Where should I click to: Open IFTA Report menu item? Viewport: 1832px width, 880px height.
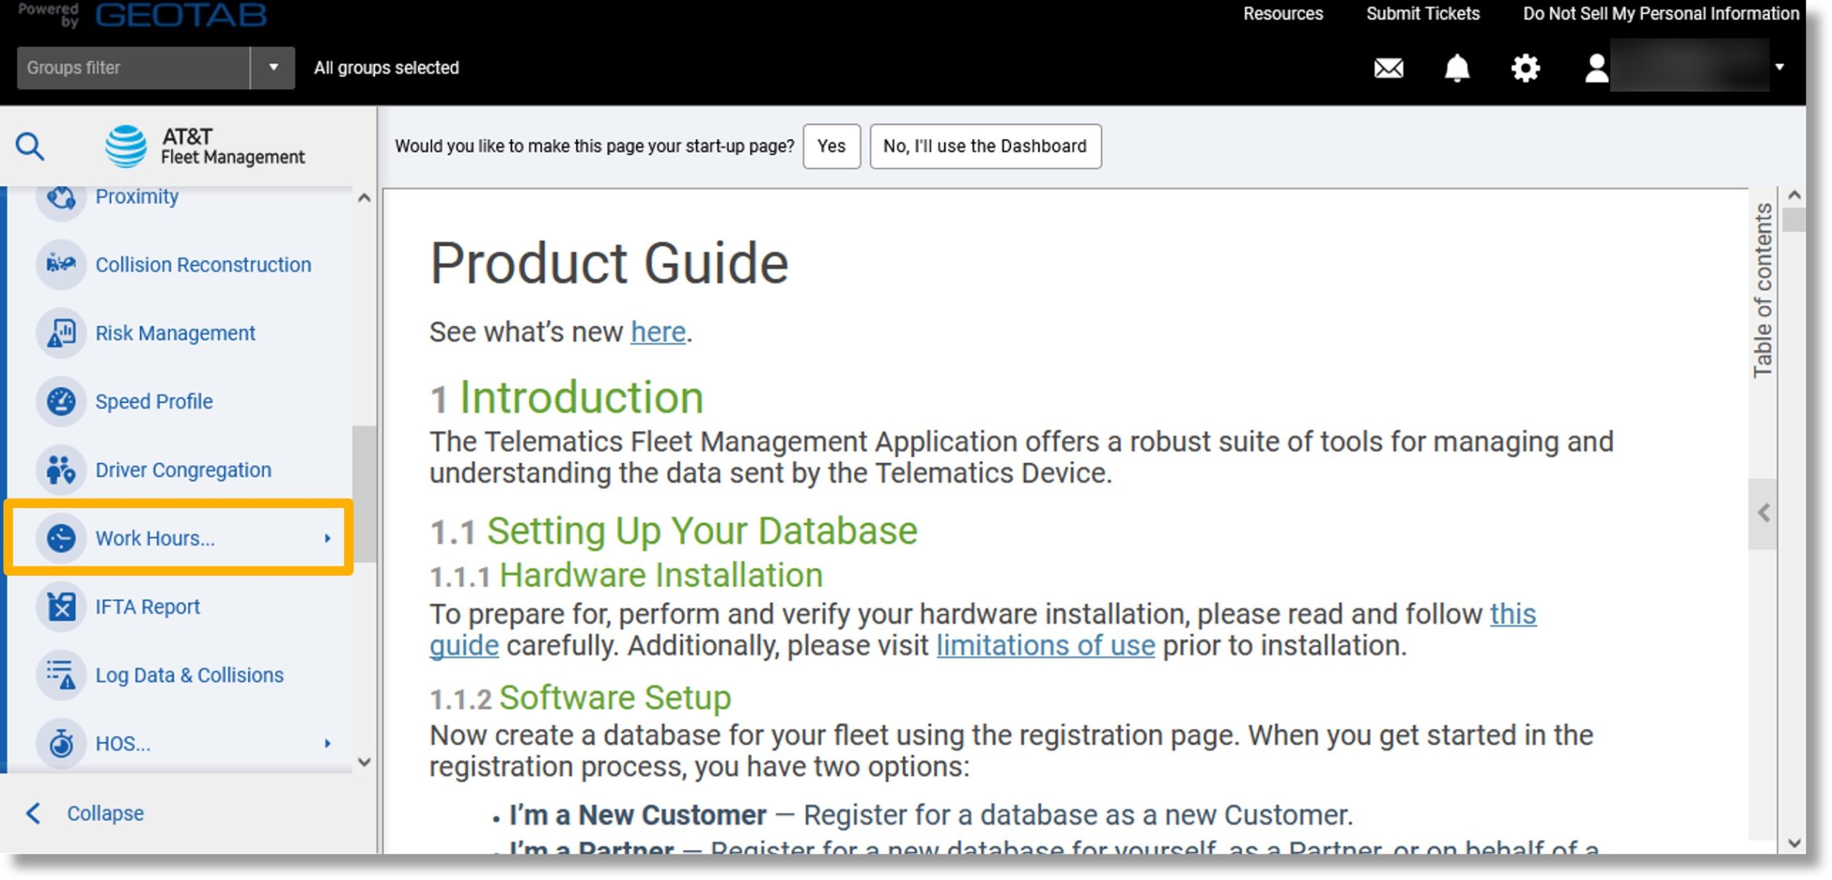147,607
